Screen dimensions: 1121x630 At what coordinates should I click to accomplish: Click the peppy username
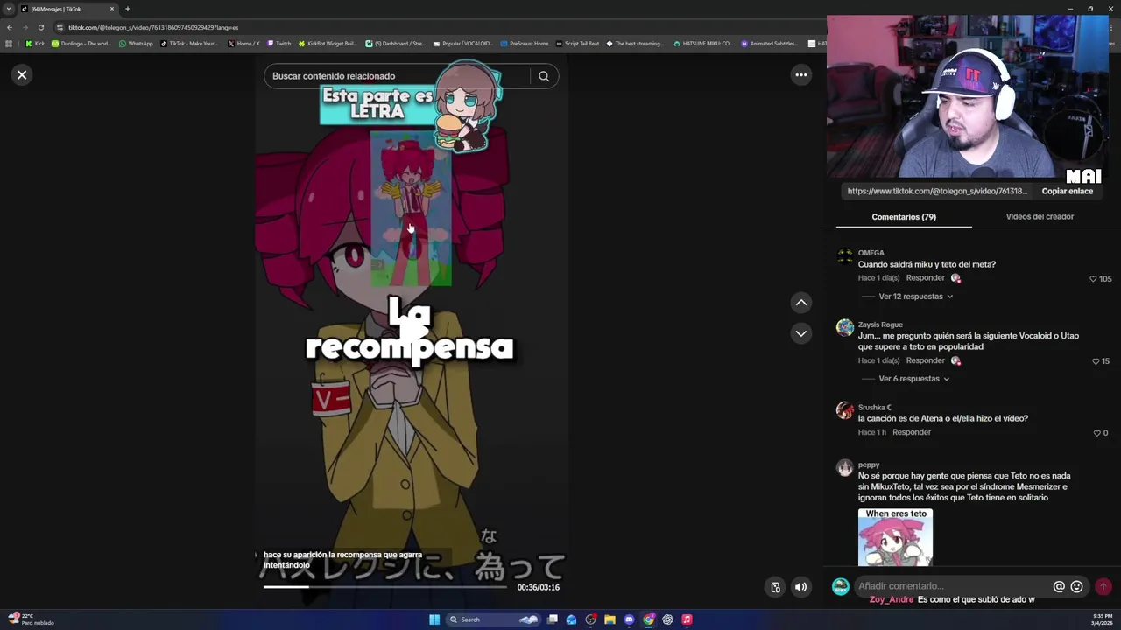(869, 465)
